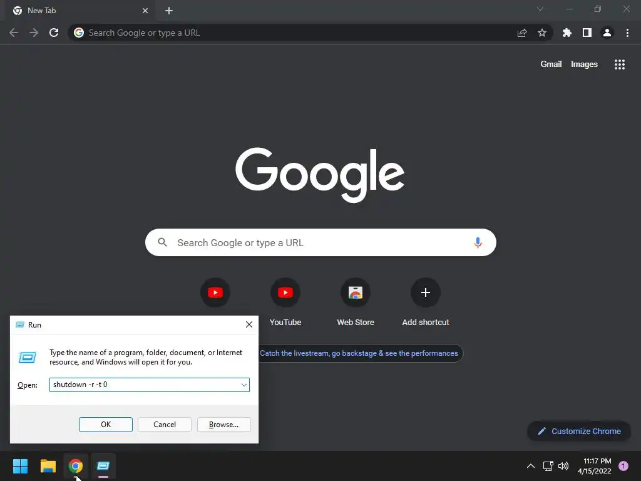Click Browse... in the Run dialog
The width and height of the screenshot is (641, 481).
tap(223, 425)
